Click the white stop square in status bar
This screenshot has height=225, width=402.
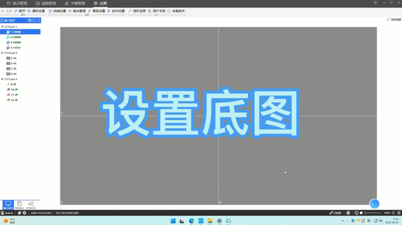(x=361, y=213)
